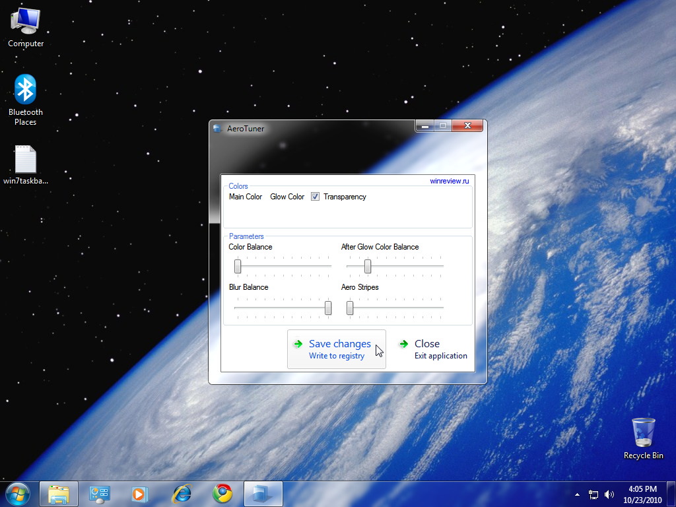This screenshot has width=676, height=507.
Task: Click the Blur Balance slider handle
Action: tap(328, 308)
